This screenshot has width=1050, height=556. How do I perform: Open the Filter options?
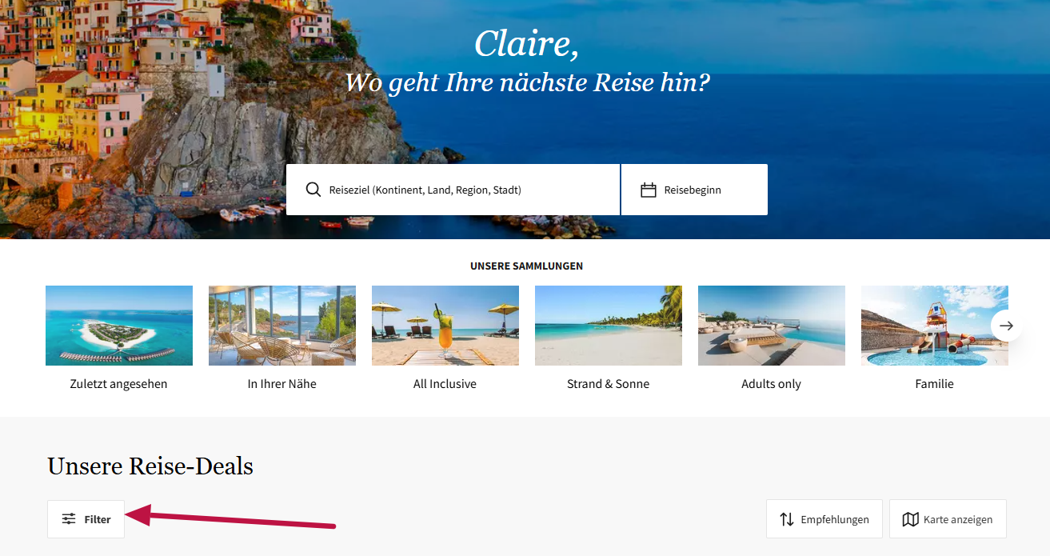pyautogui.click(x=86, y=519)
